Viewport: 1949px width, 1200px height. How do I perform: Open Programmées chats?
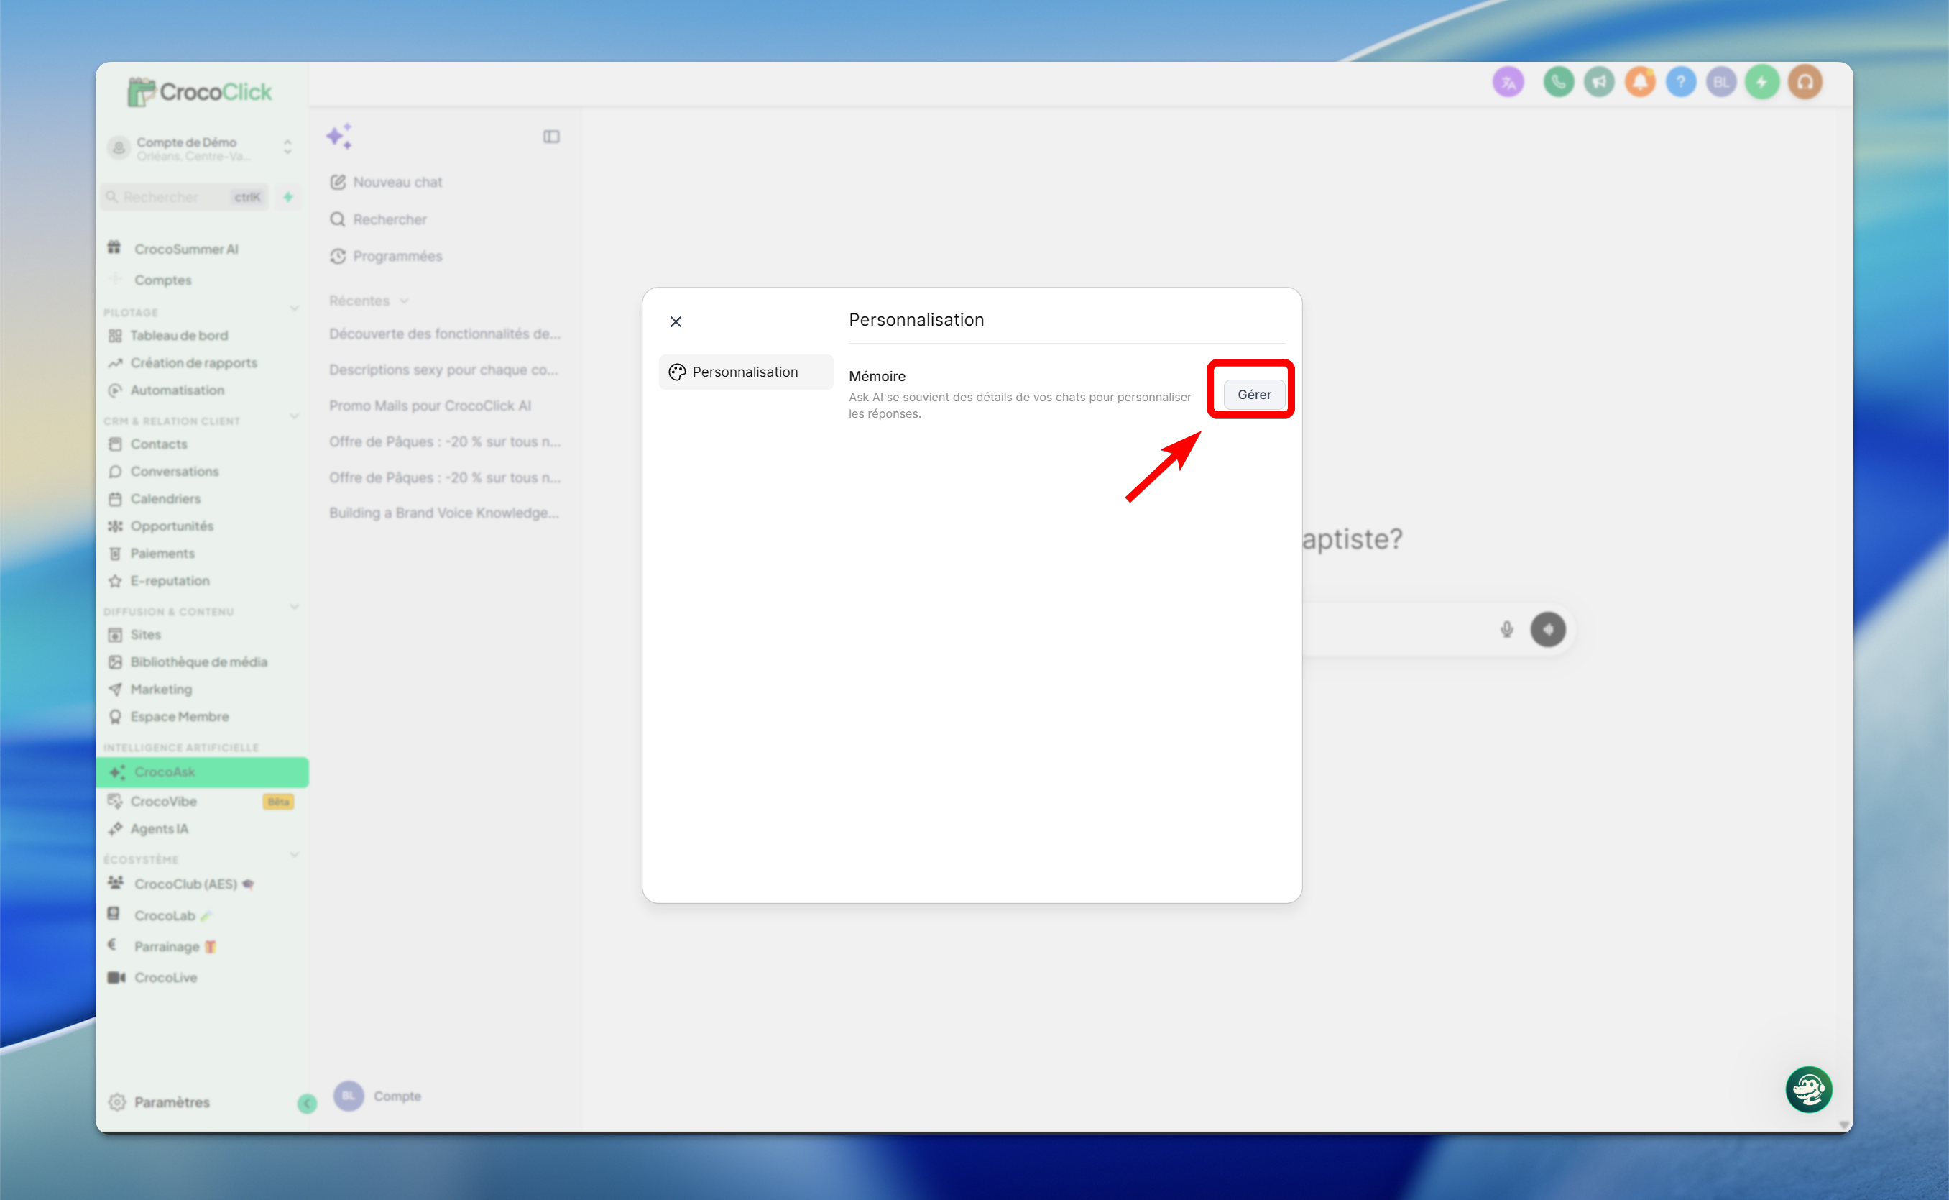coord(387,257)
